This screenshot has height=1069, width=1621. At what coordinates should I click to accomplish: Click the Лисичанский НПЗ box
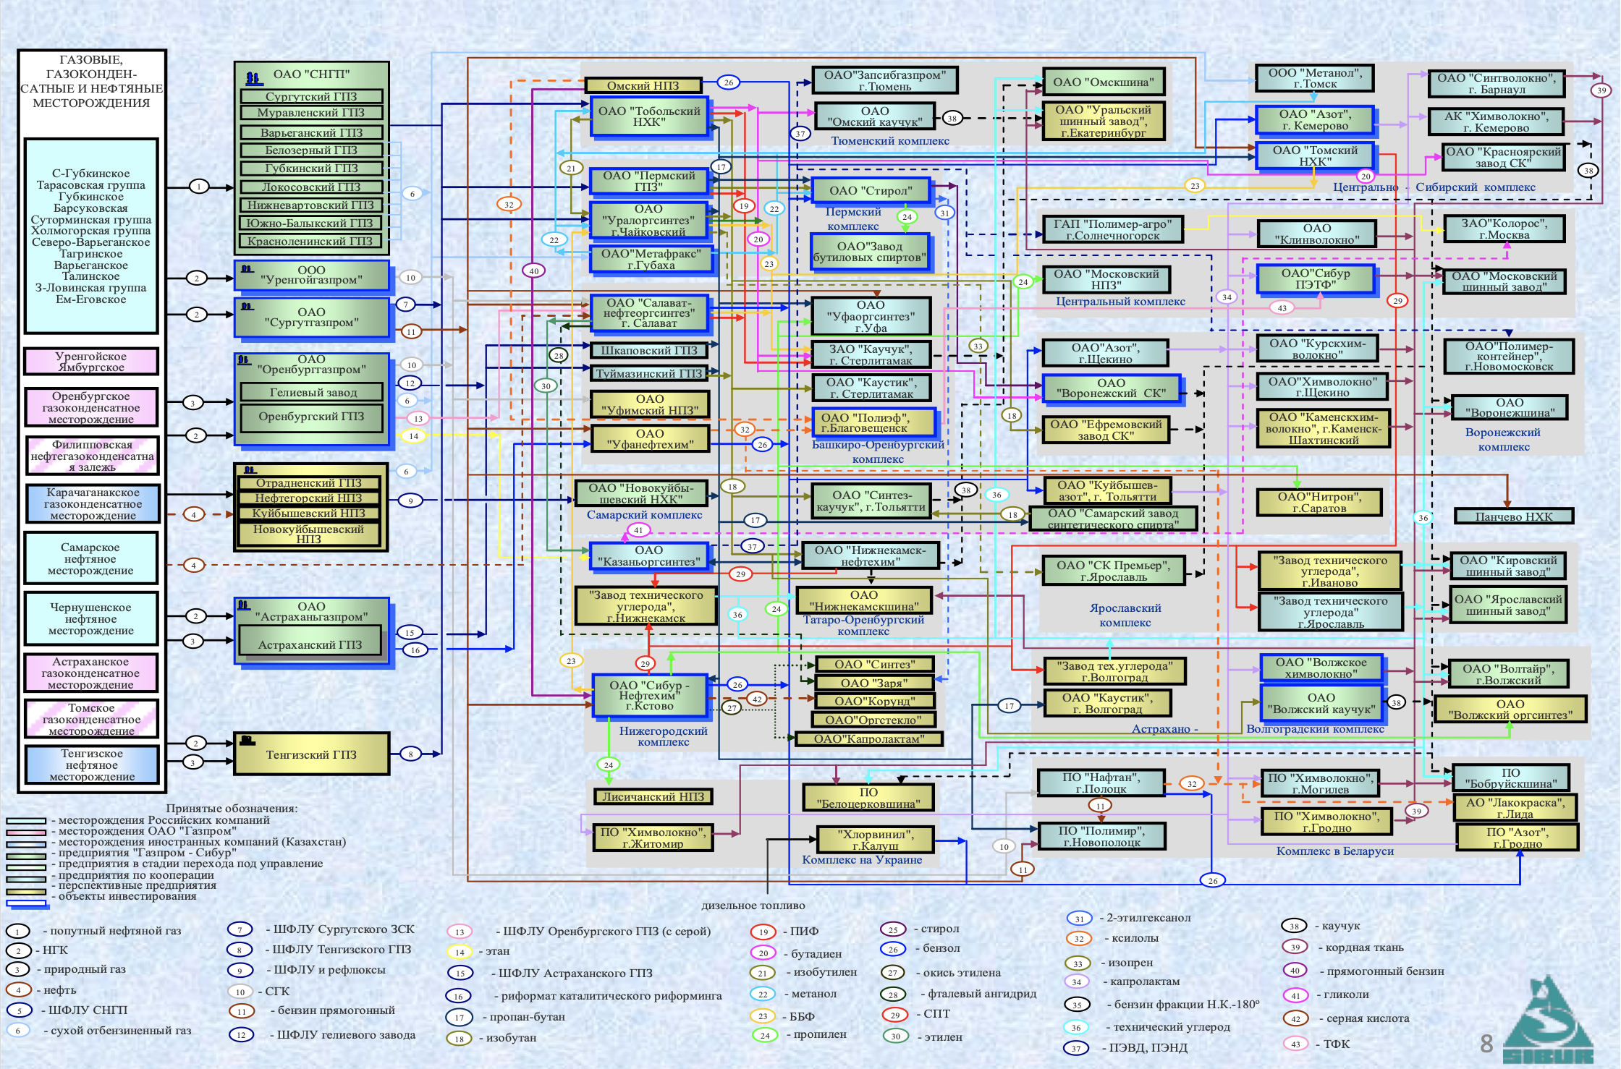coord(653,796)
